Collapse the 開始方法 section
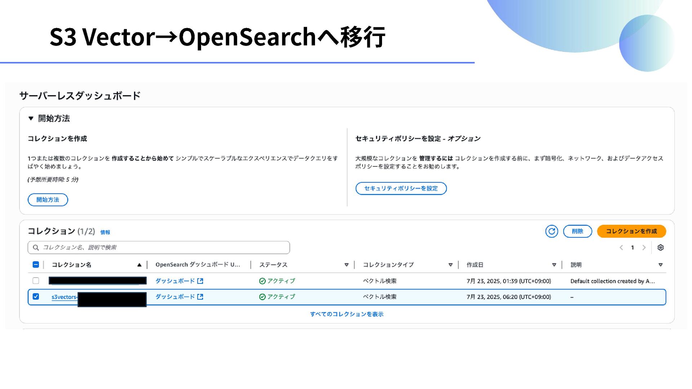This screenshot has height=389, width=692. [x=31, y=119]
